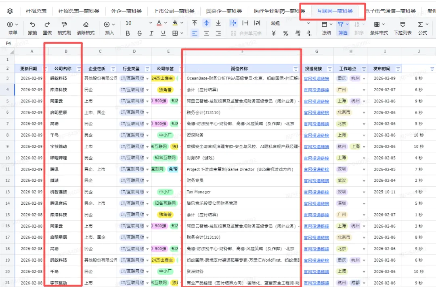Viewport: 436px width, 287px height.
Task: Open the borders tool icon
Action: pos(175,33)
